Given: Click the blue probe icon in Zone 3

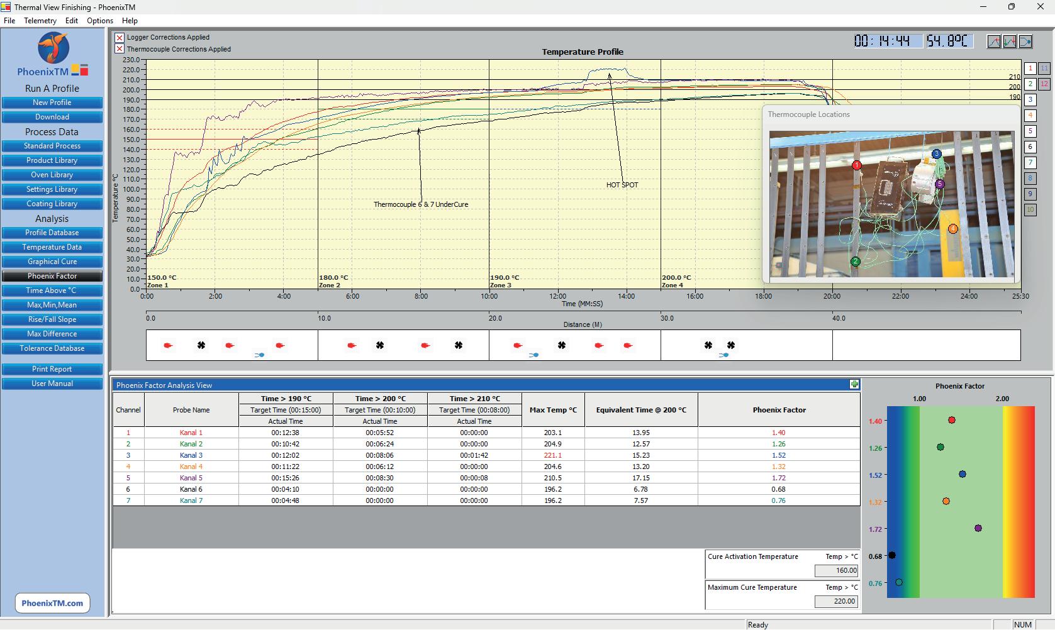Looking at the screenshot, I should (533, 355).
